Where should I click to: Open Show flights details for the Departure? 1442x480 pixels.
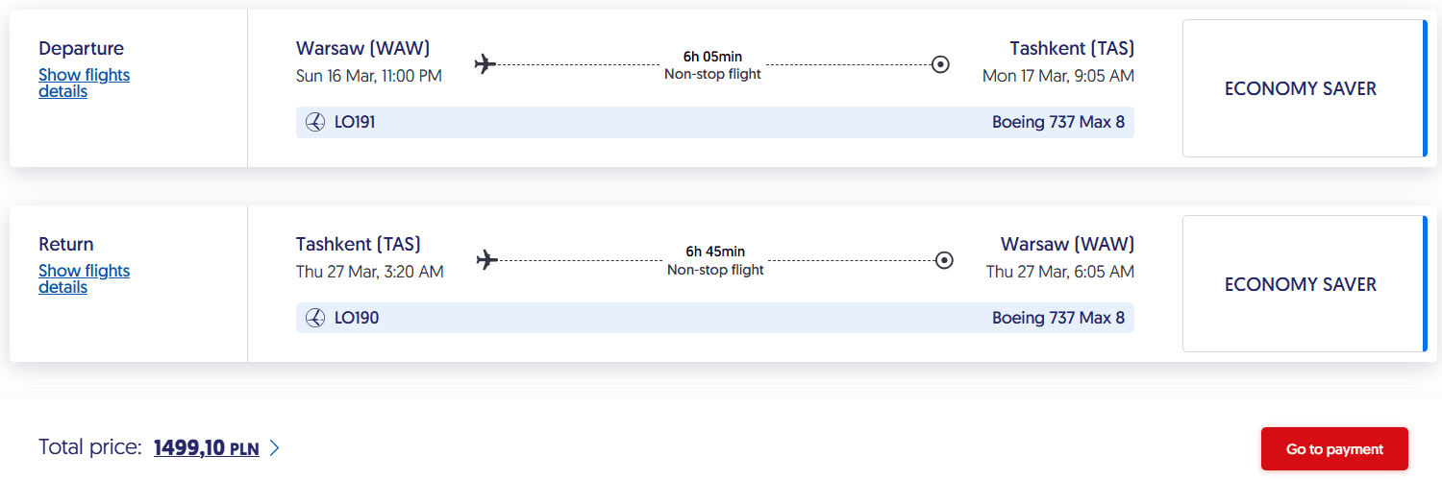84,84
